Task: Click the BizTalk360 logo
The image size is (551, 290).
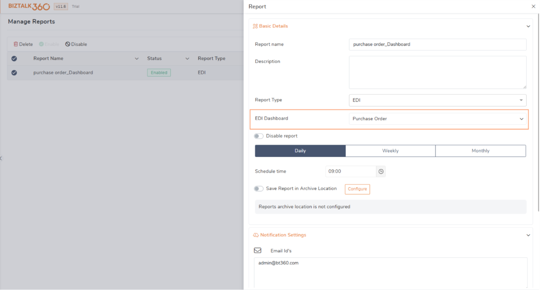Action: click(29, 6)
